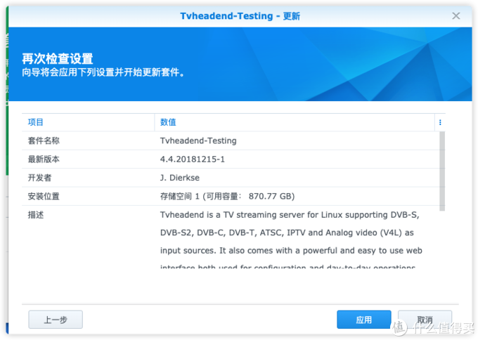Click the 取消 cancel button

point(425,320)
